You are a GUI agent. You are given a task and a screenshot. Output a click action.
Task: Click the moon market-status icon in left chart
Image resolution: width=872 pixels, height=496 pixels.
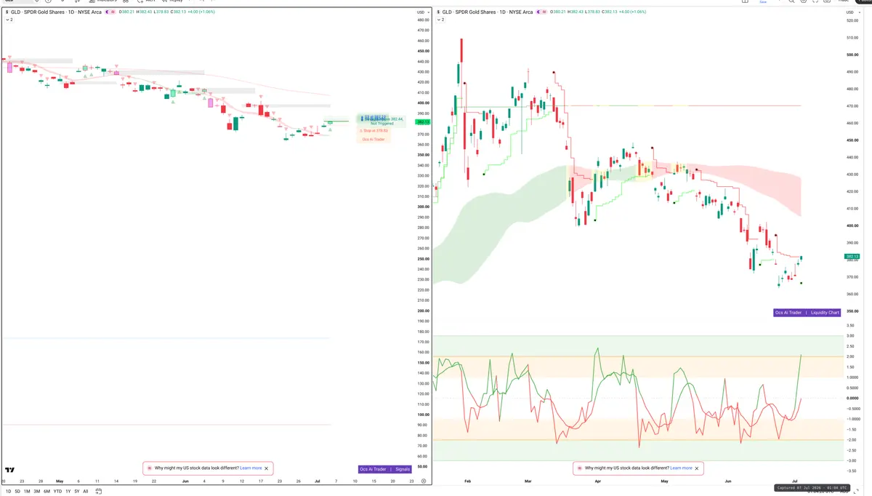[107, 12]
